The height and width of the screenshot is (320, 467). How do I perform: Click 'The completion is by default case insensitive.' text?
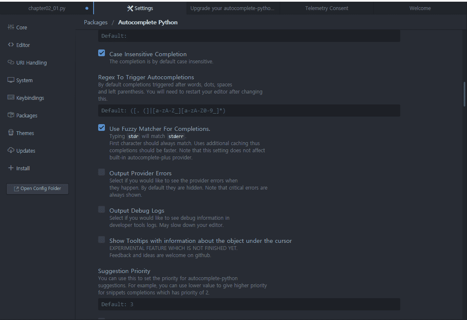pyautogui.click(x=161, y=61)
